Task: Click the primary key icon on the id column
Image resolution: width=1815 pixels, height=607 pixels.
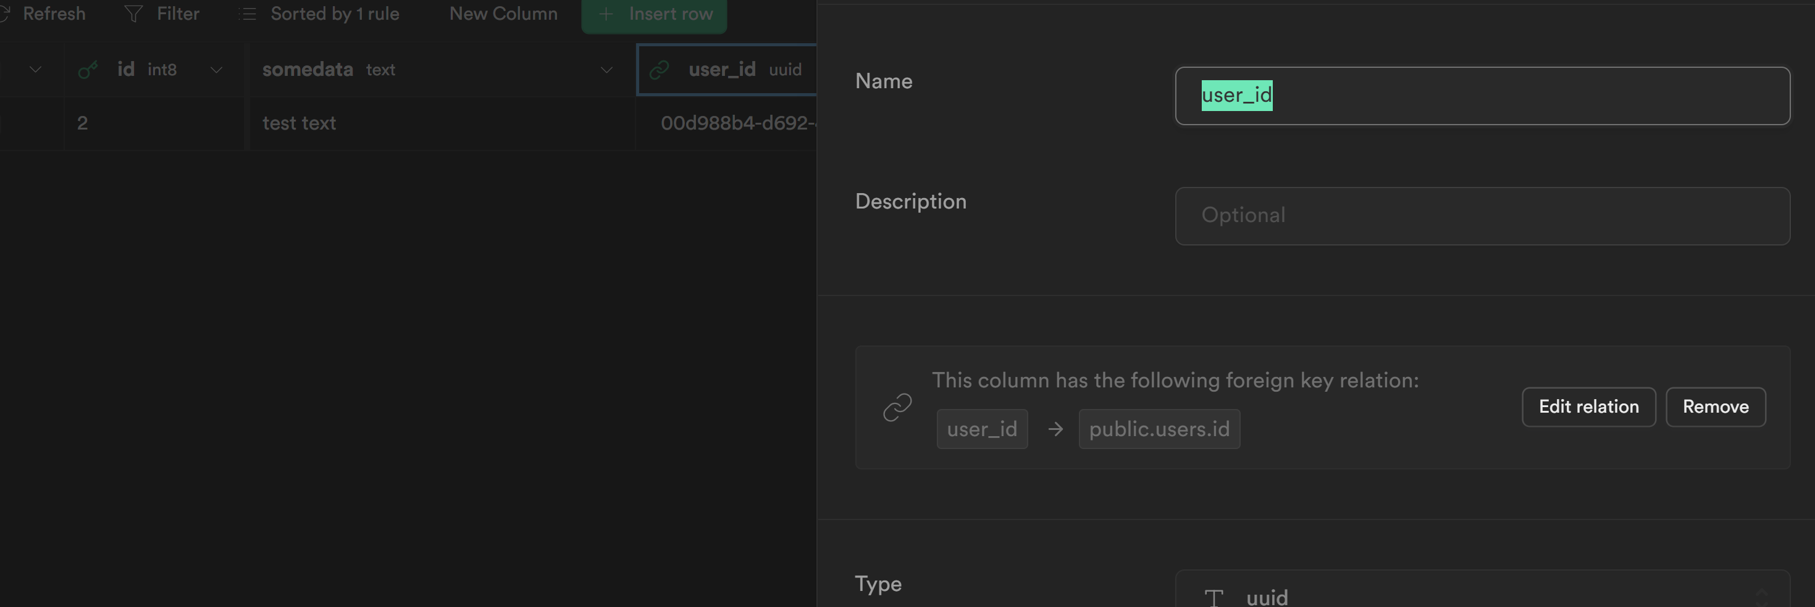Action: pos(88,69)
